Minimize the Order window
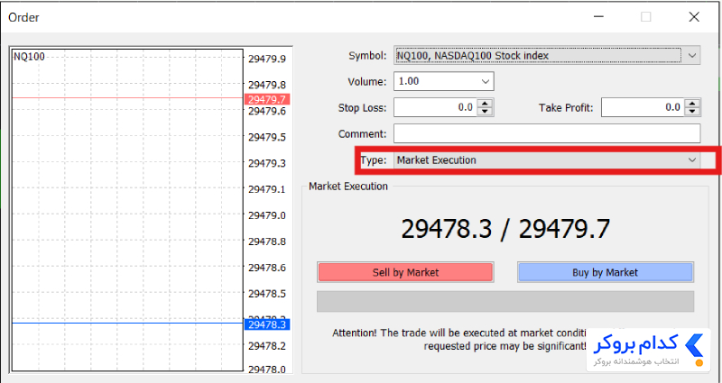 (598, 17)
